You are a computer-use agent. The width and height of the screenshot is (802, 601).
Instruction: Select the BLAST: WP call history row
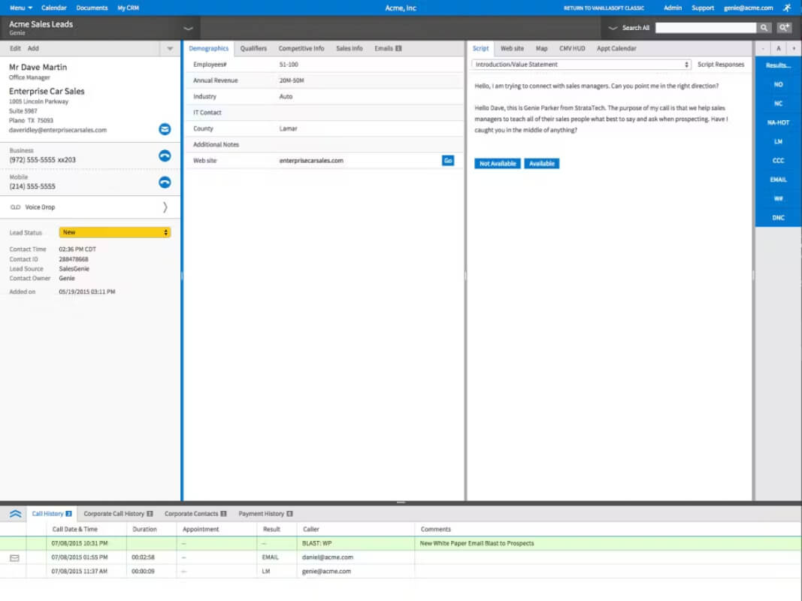401,543
